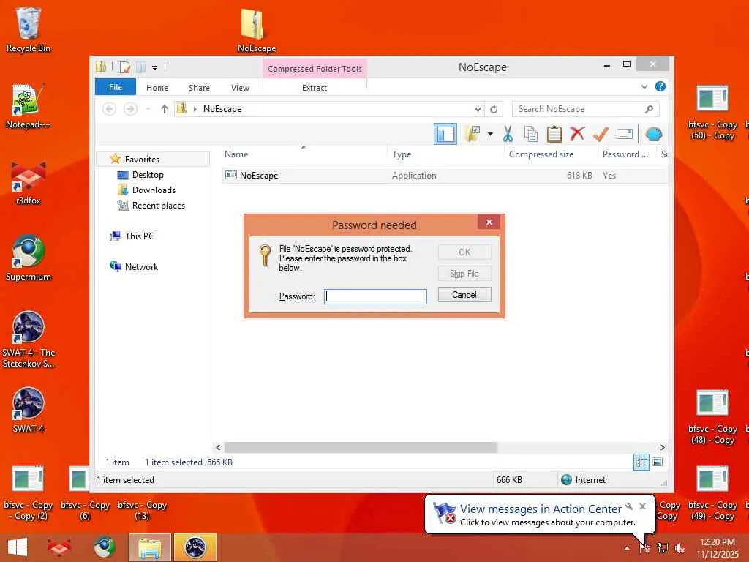Click the envelope mail icon in toolbar
The height and width of the screenshot is (562, 749).
point(625,135)
